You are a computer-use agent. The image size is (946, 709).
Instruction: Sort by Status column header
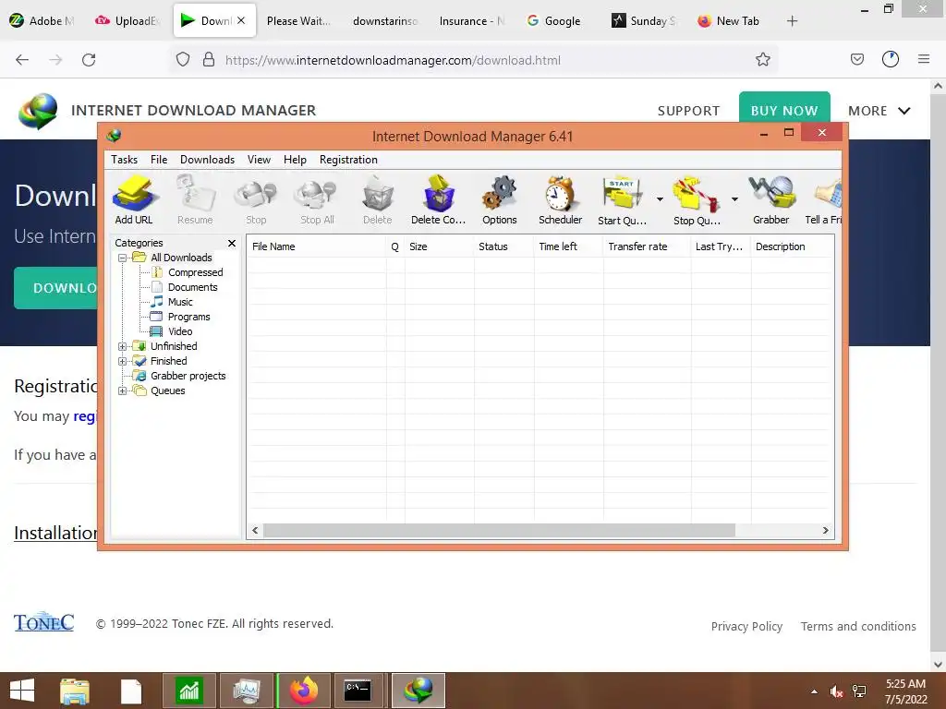point(503,246)
